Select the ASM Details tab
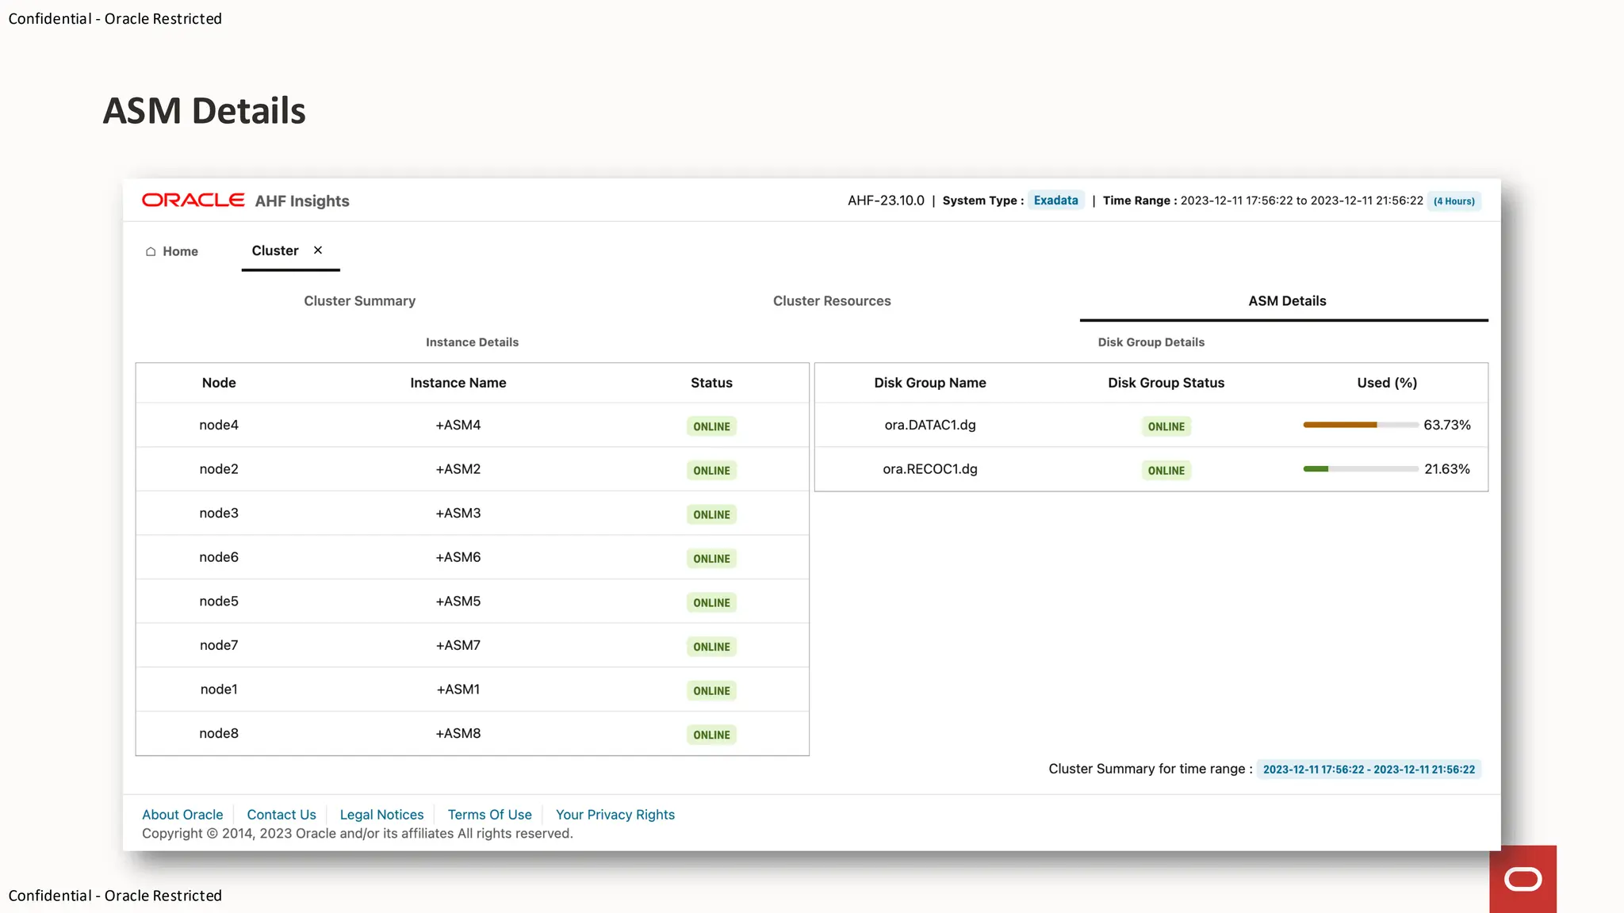 tap(1286, 301)
